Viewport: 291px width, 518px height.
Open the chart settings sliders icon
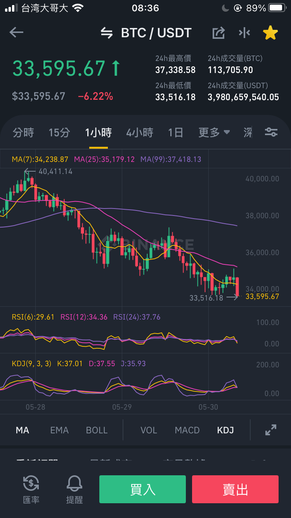click(x=271, y=132)
